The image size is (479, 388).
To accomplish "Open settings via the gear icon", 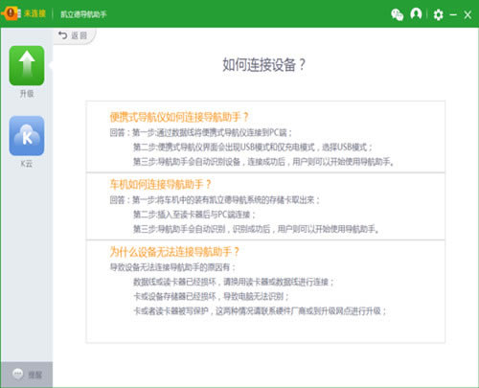I will (438, 14).
